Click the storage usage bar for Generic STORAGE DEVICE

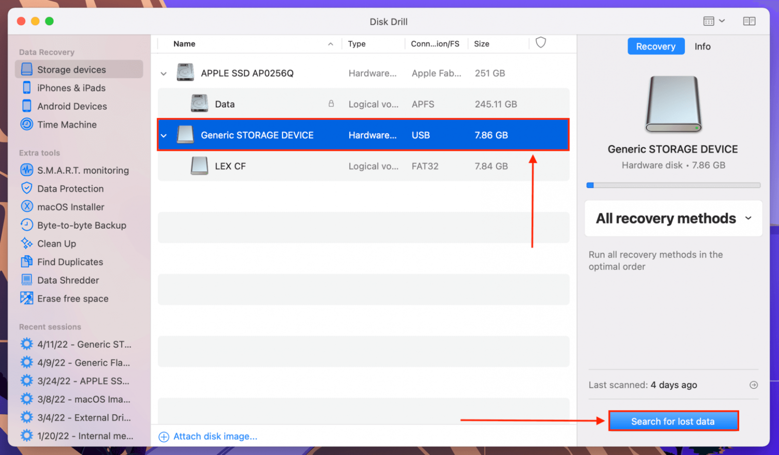(673, 185)
